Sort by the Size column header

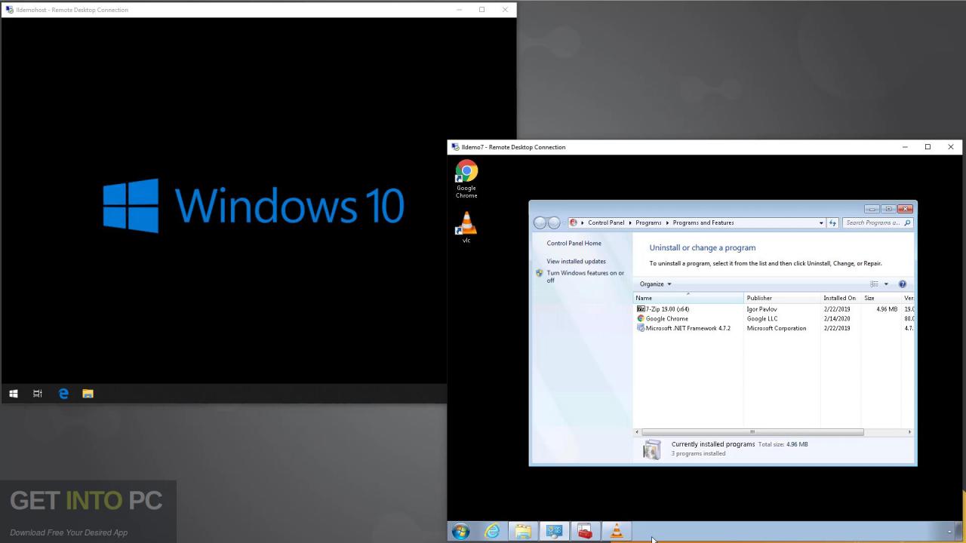click(881, 298)
